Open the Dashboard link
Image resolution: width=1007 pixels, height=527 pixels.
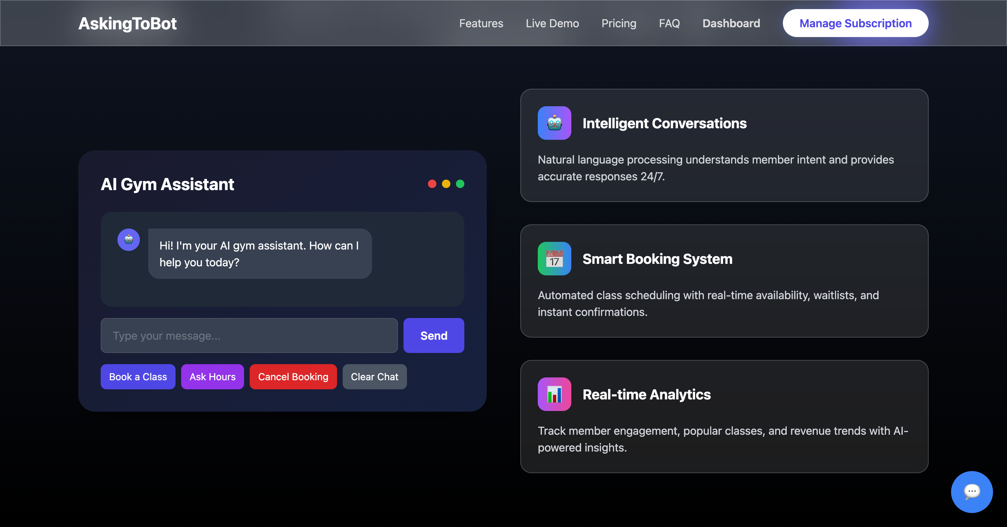pyautogui.click(x=731, y=23)
